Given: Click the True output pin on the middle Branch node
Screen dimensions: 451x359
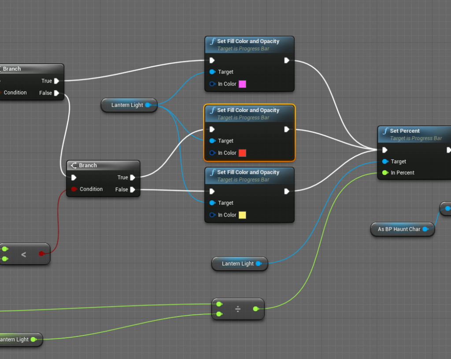Looking at the screenshot, I should tap(132, 178).
